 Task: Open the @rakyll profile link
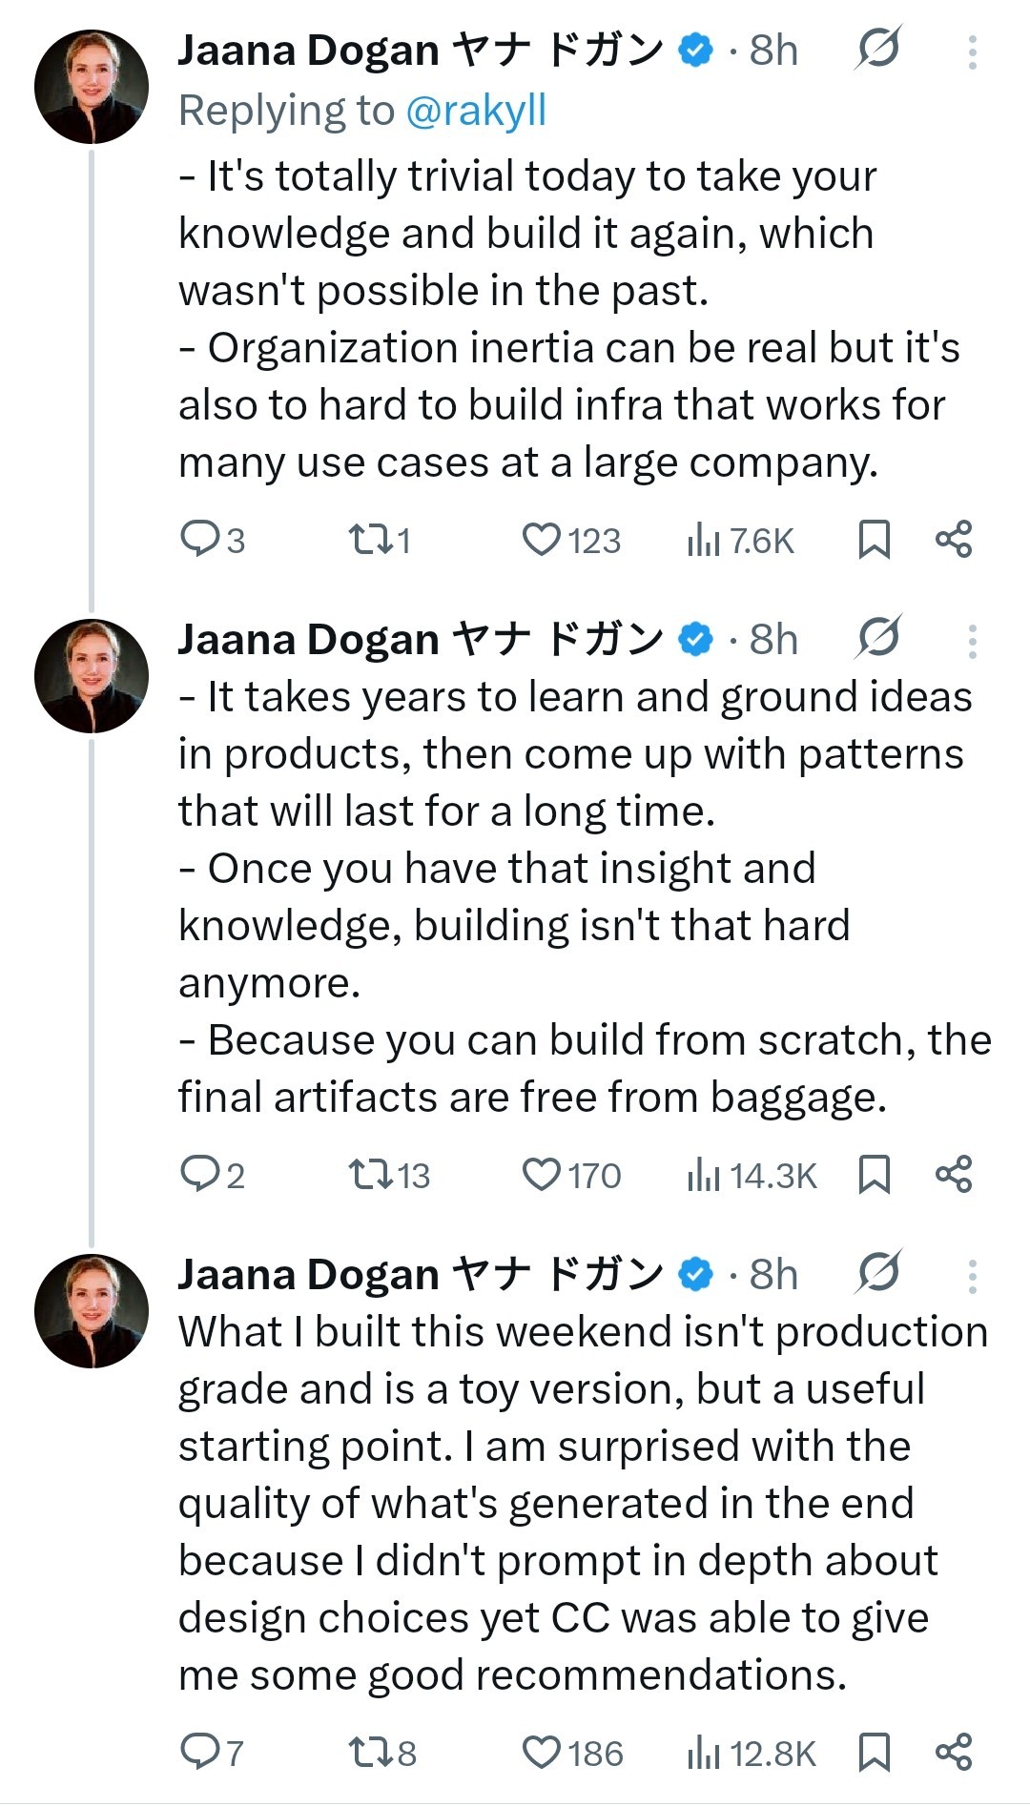coord(476,111)
